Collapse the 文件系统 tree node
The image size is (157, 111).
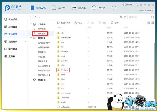click(x=31, y=24)
